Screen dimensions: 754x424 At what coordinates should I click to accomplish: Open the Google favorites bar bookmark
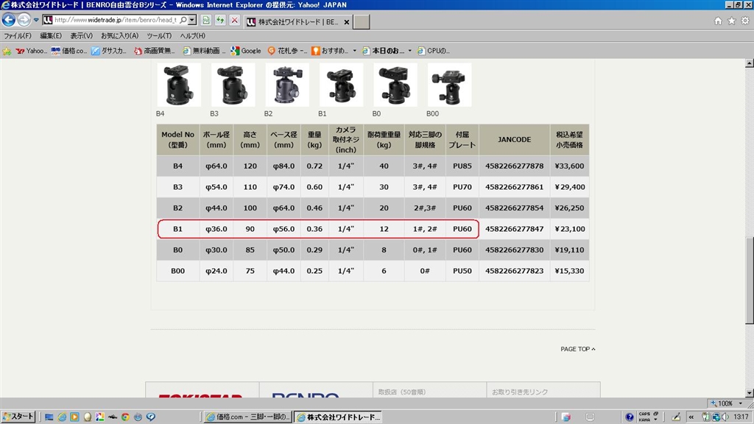click(x=246, y=51)
